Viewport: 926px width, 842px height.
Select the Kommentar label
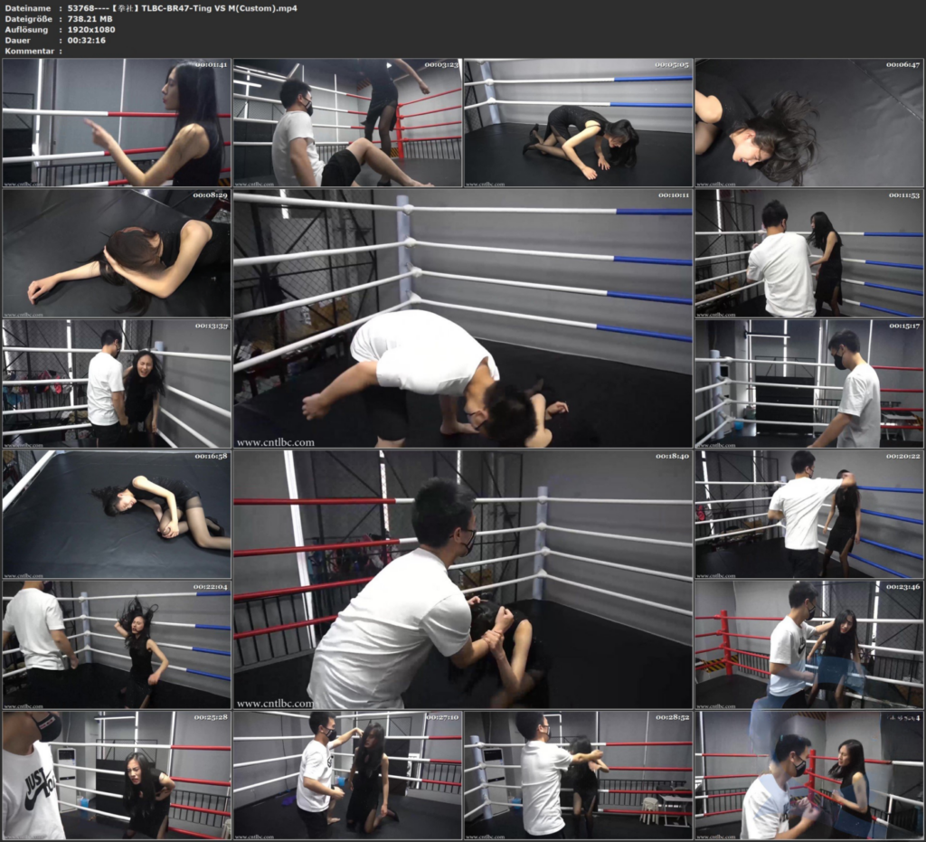30,51
